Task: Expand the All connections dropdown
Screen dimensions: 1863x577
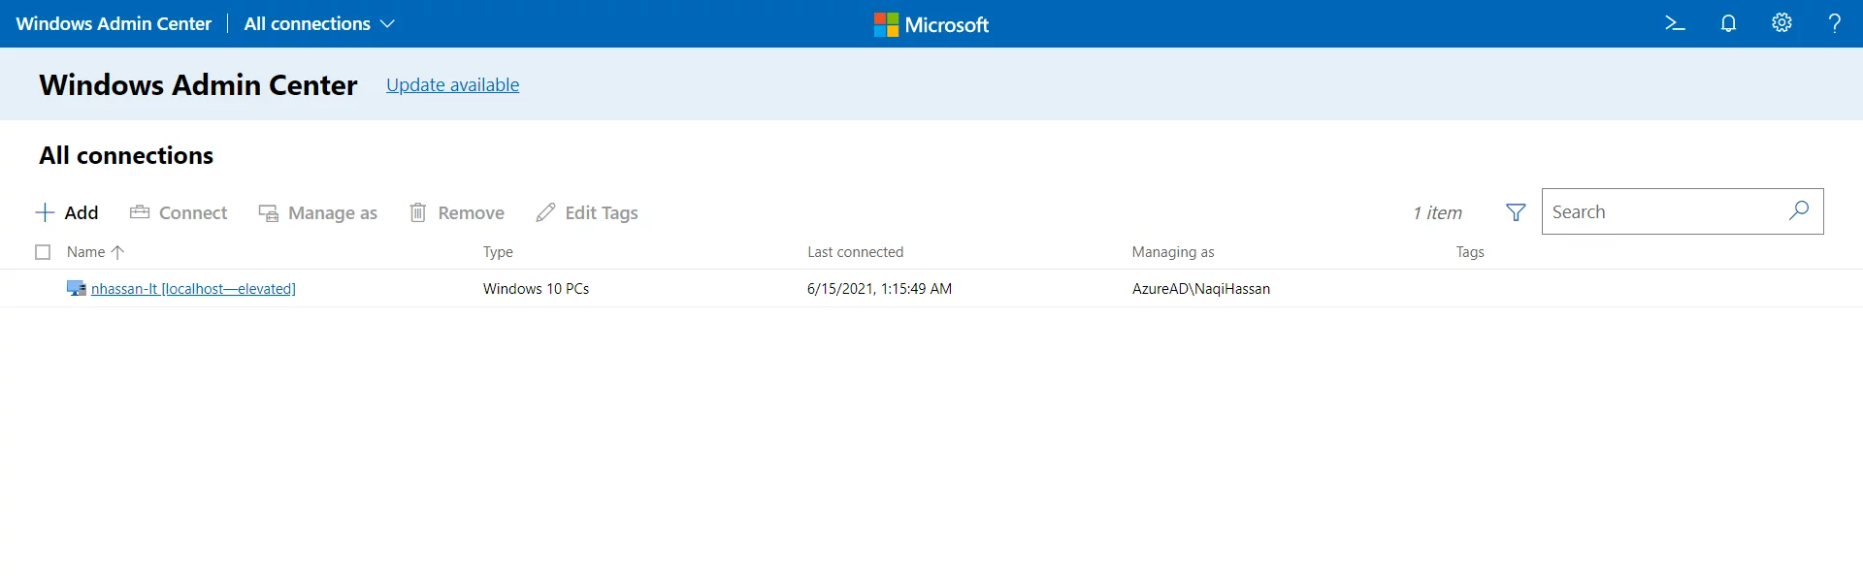Action: (x=319, y=23)
